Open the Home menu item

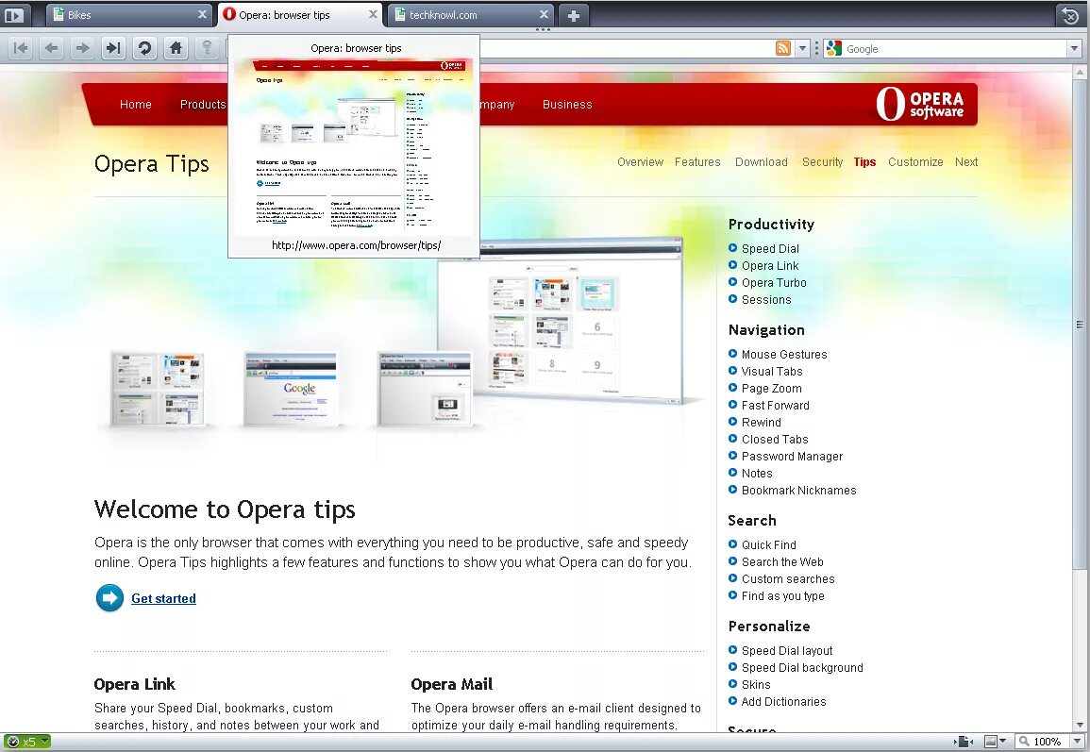[x=136, y=104]
